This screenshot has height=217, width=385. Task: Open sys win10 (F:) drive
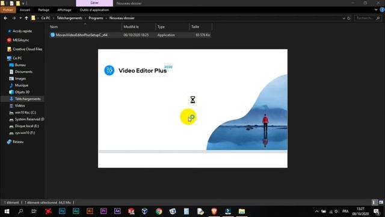25,133
